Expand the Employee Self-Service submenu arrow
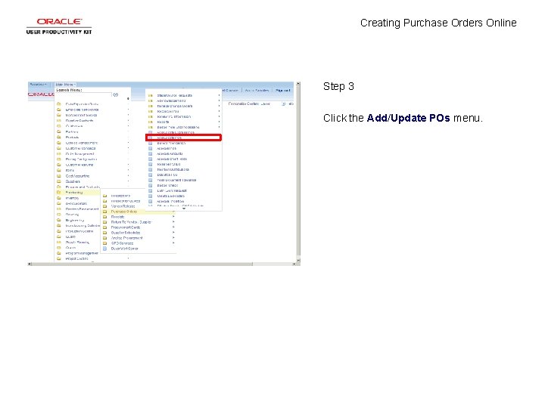This screenshot has height=408, width=545. pos(128,110)
